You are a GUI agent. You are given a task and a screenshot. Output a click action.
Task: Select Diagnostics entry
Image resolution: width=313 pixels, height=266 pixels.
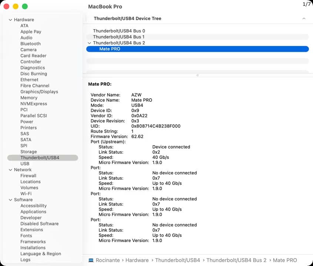click(x=33, y=68)
